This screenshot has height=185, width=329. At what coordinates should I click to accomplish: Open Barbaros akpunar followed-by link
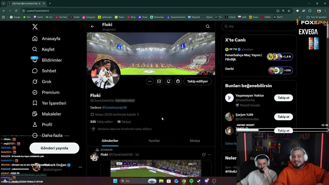pyautogui.click(x=125, y=129)
